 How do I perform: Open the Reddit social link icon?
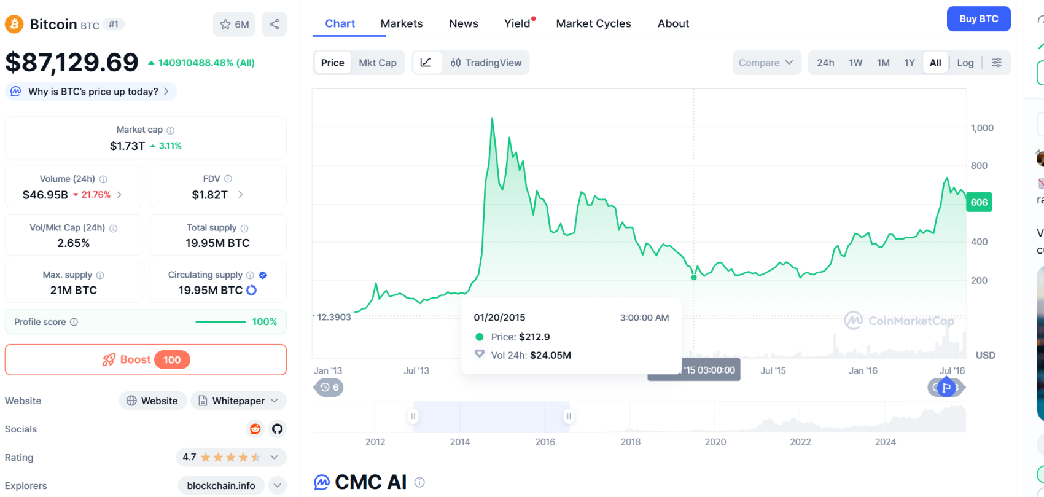point(255,429)
